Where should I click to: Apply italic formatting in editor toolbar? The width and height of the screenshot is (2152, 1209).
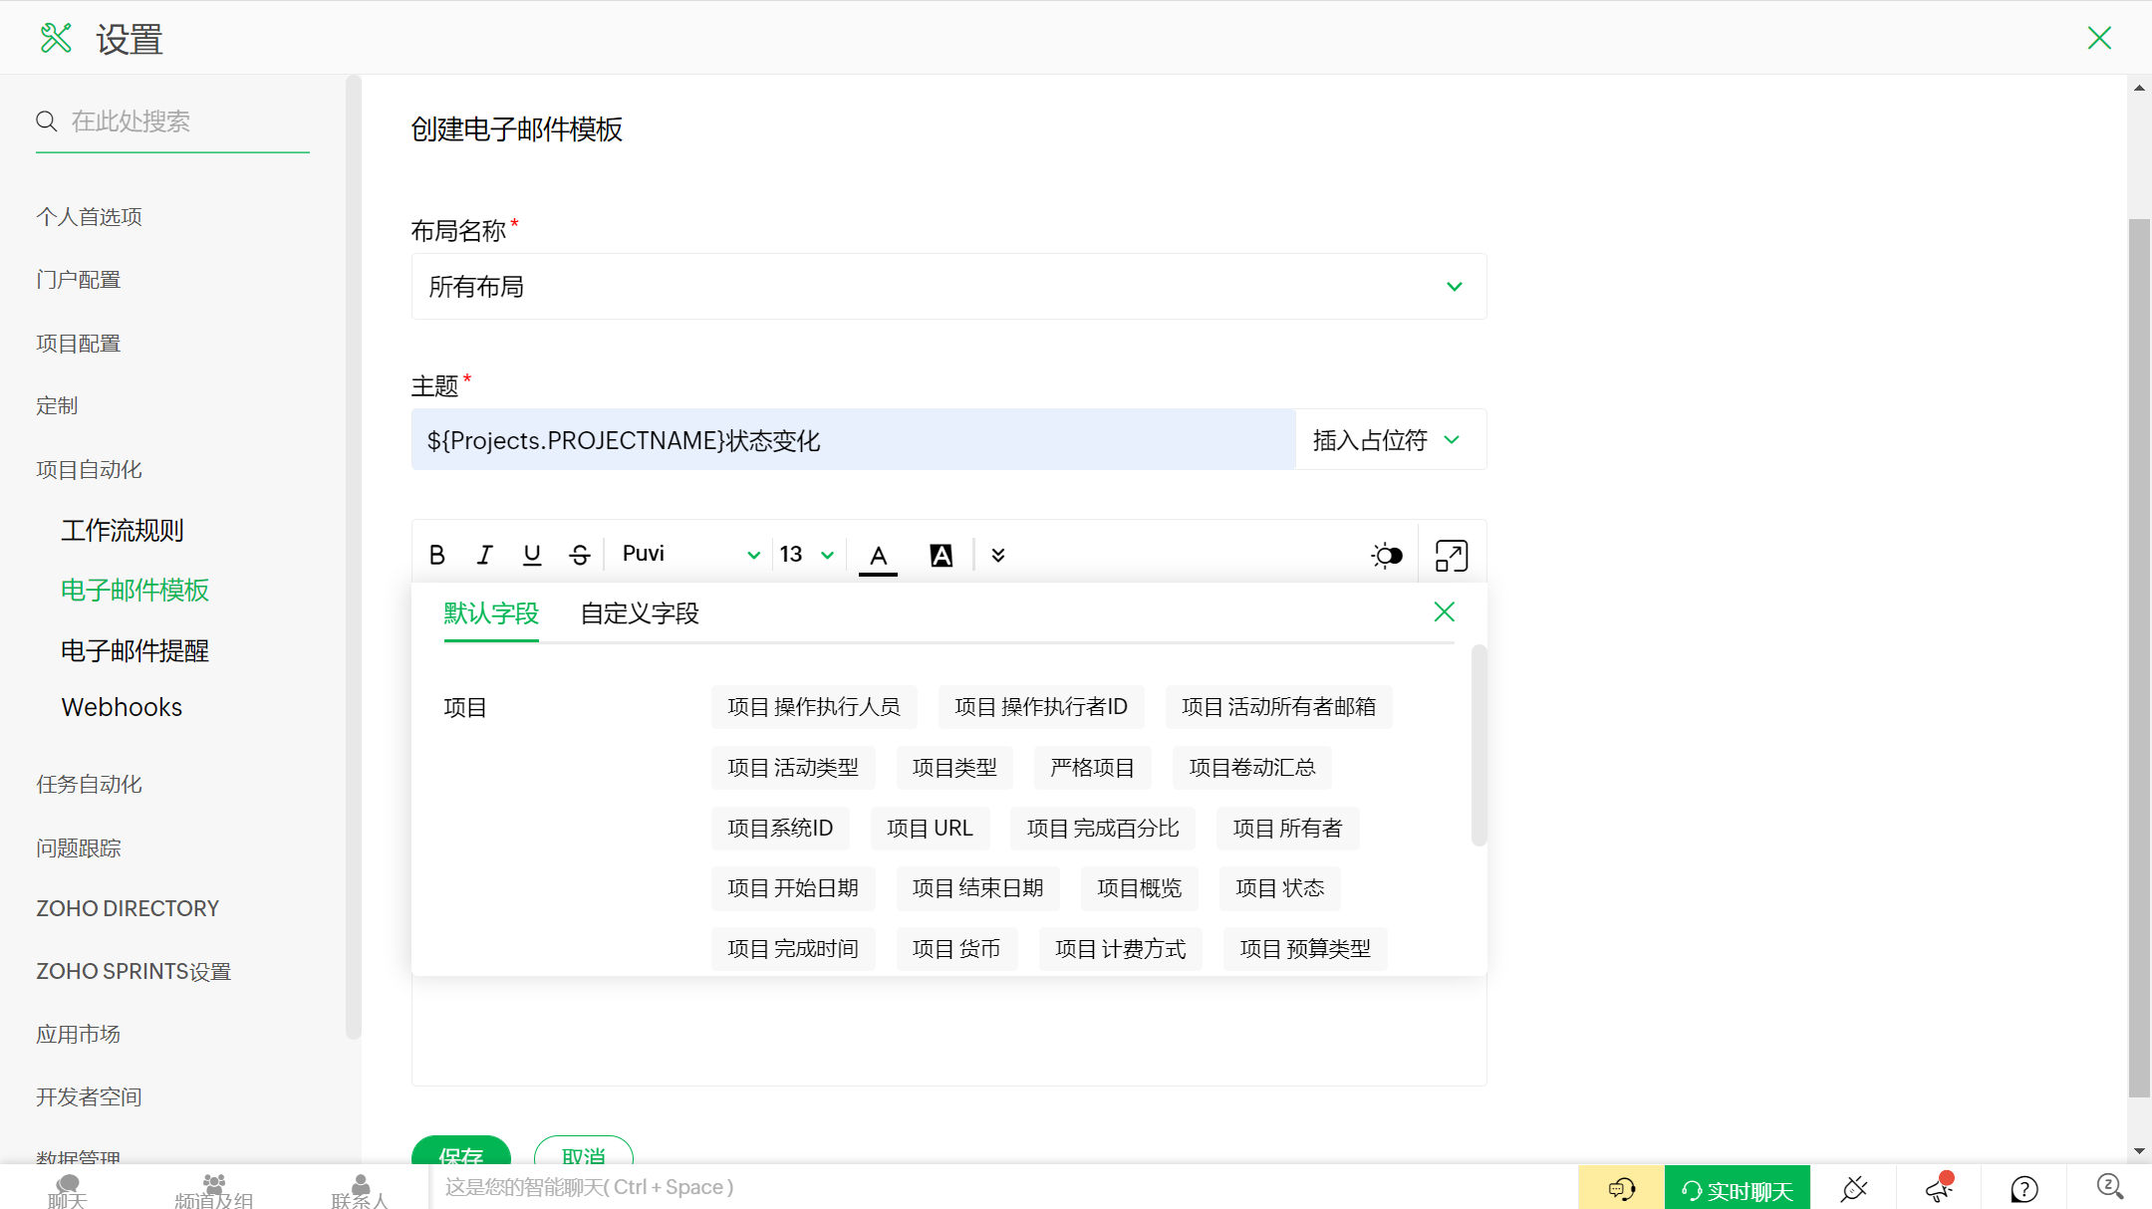click(x=484, y=555)
